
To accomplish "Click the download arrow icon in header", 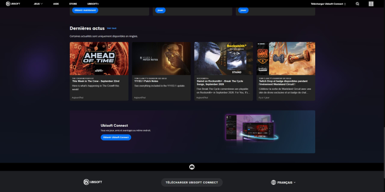I will [345, 4].
